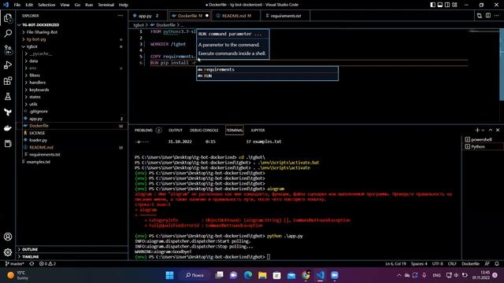Open the Selection menu
The width and height of the screenshot is (504, 283).
click(46, 5)
